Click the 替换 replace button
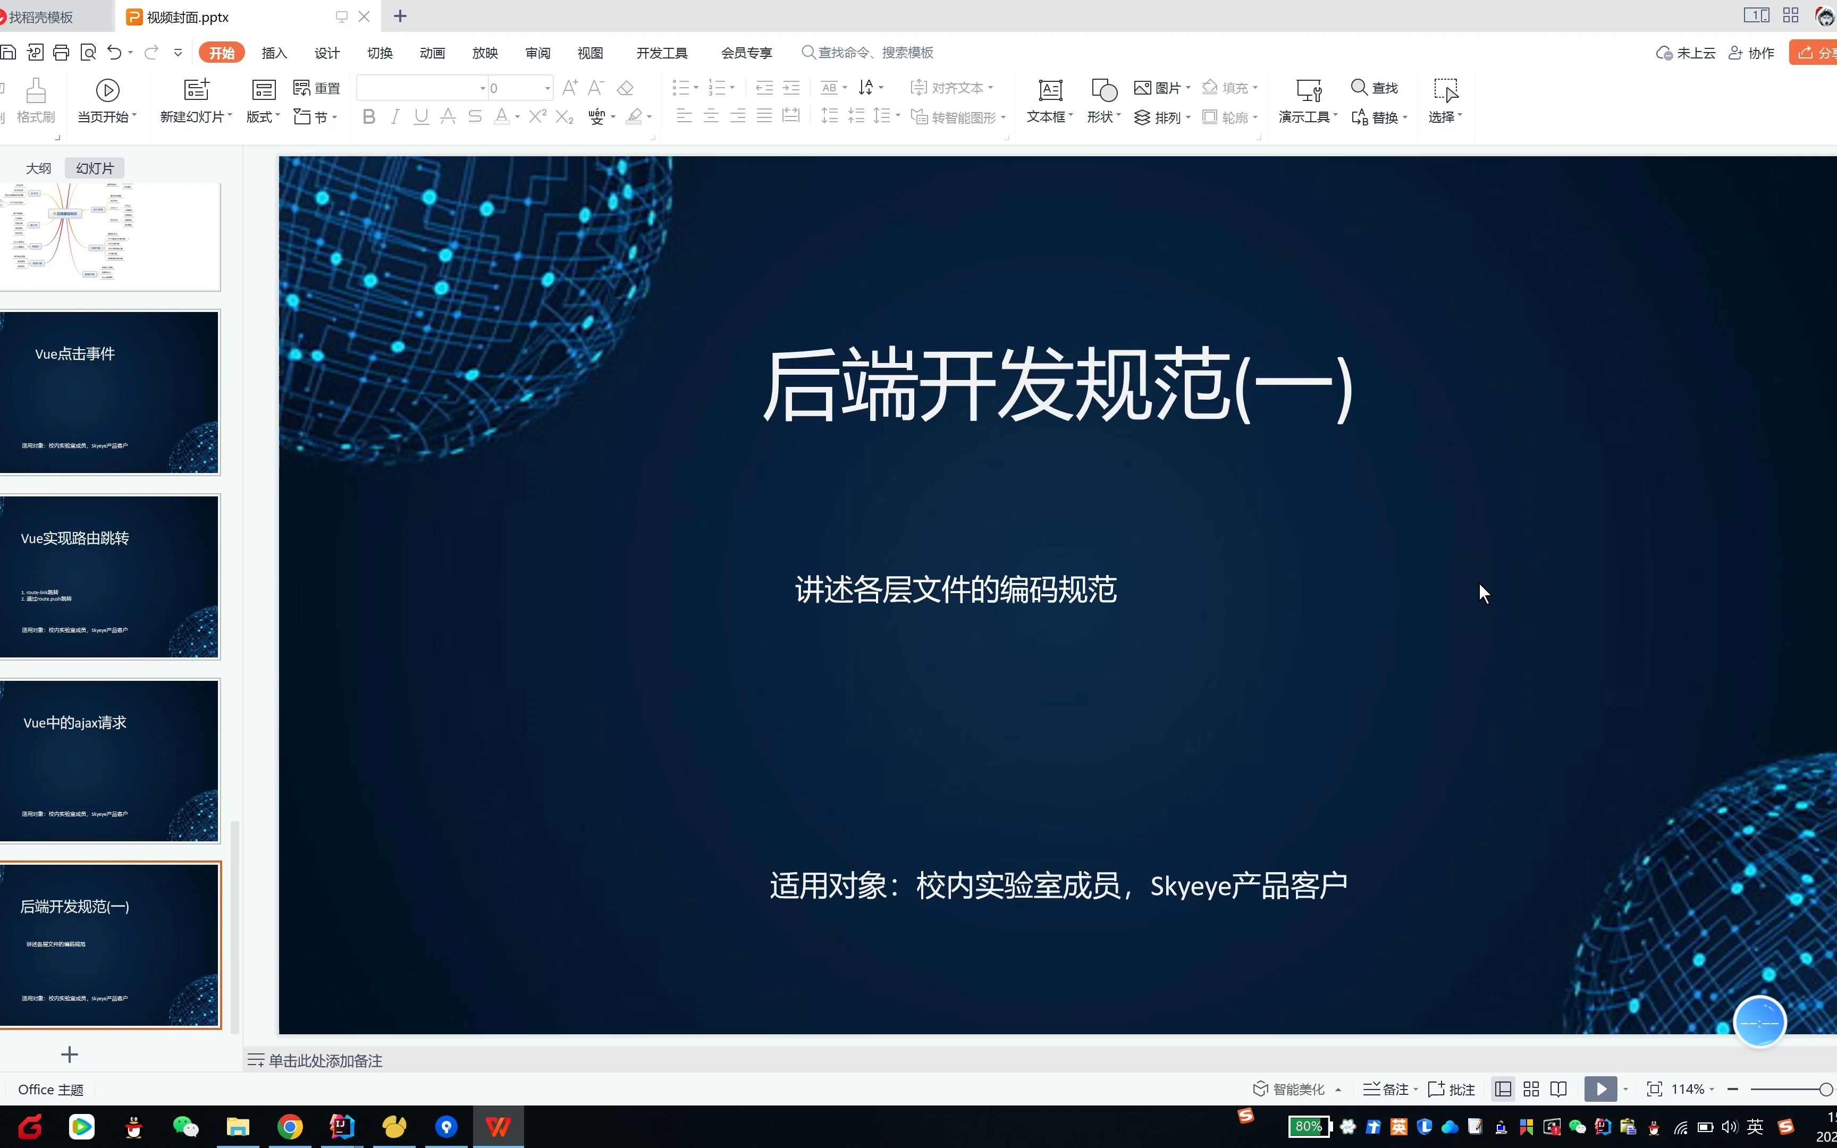 pos(1378,117)
